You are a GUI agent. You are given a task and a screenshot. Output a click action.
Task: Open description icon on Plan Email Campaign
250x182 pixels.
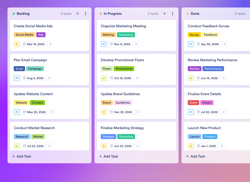50,78
